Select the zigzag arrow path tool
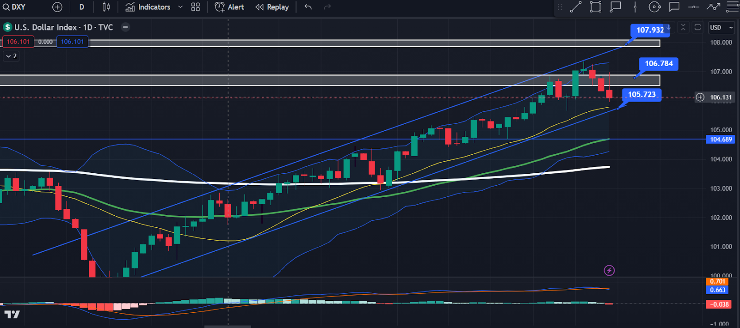 tap(713, 7)
